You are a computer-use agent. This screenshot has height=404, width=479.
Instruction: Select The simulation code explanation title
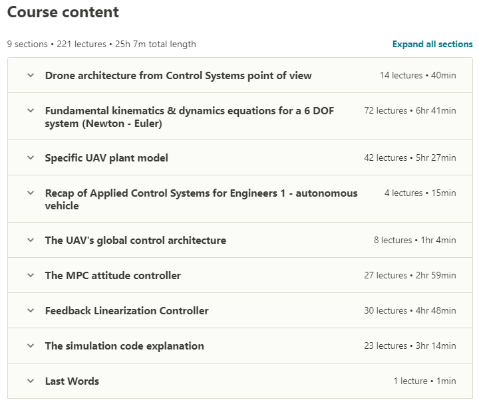pos(124,346)
